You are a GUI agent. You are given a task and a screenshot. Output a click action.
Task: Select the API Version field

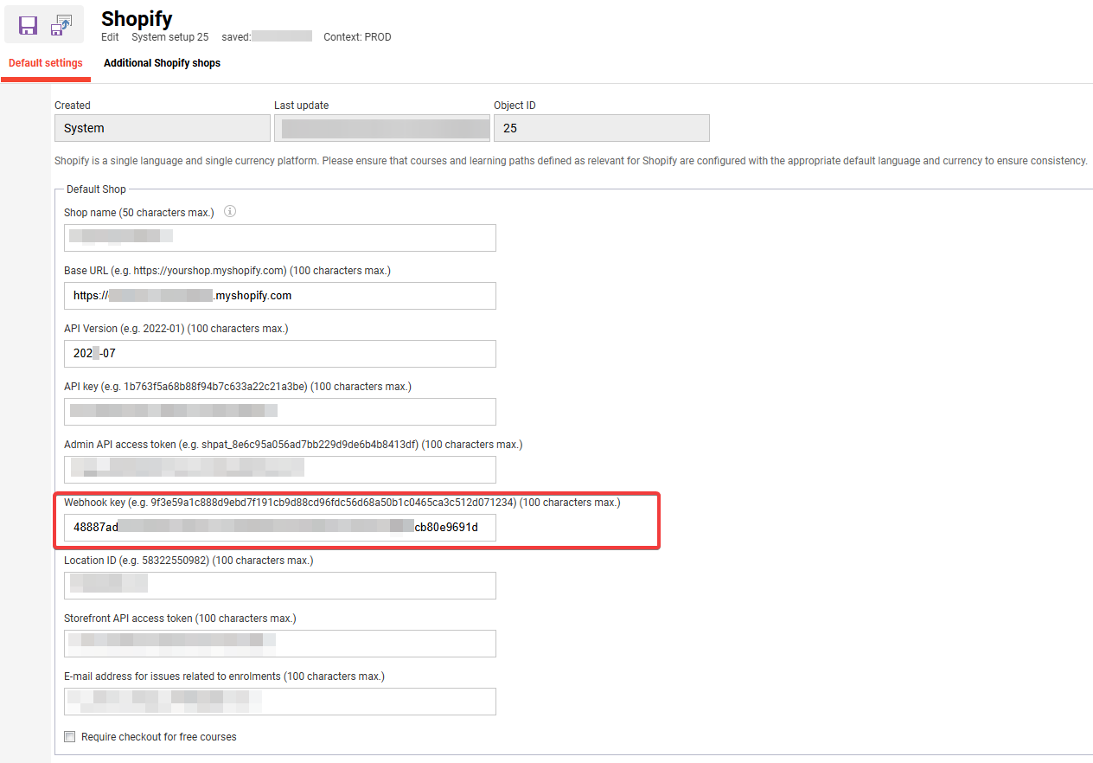(279, 353)
